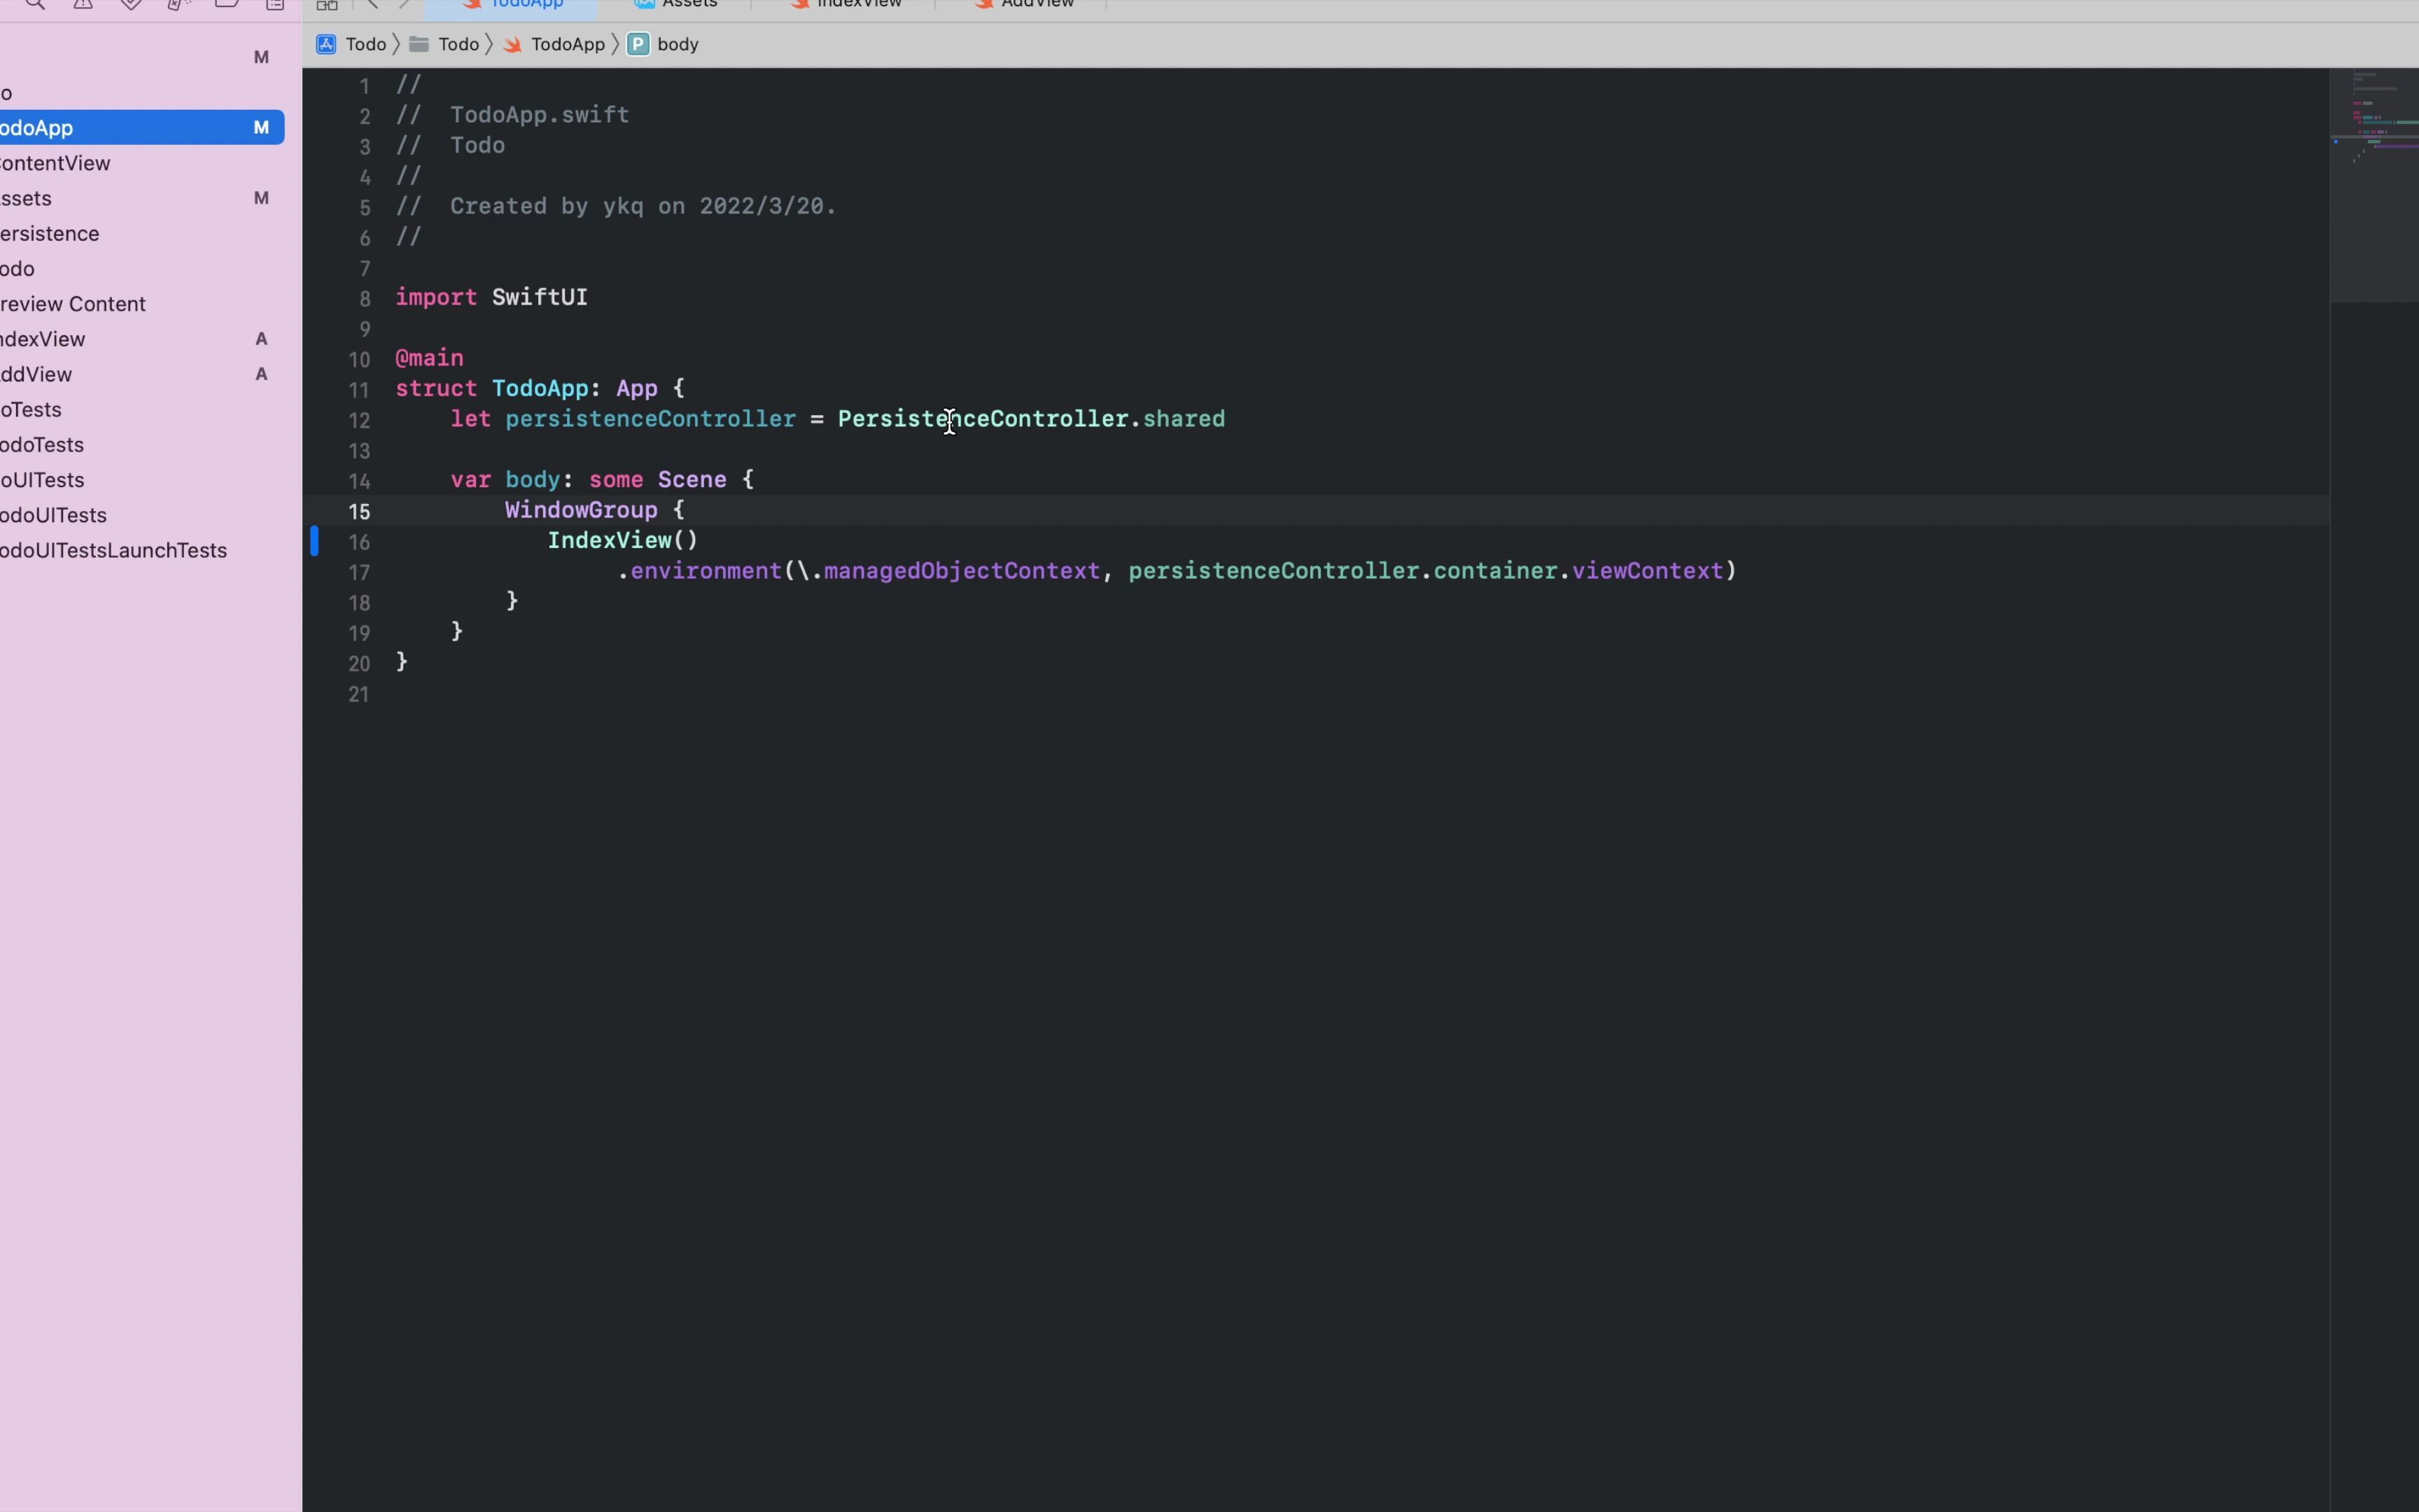Click the P property icon next to body

pyautogui.click(x=638, y=44)
